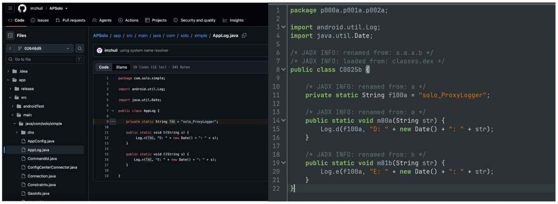Click the '19 lines (12 loc) · 345 Bytes' text
Viewport: 558px width, 204px height.
pyautogui.click(x=161, y=67)
